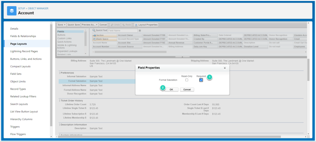Click the palette horizontal scrollbar

click(x=130, y=52)
